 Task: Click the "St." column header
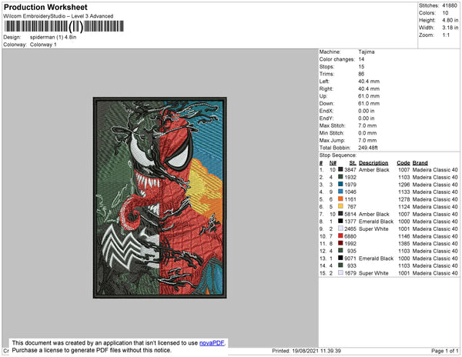353,163
